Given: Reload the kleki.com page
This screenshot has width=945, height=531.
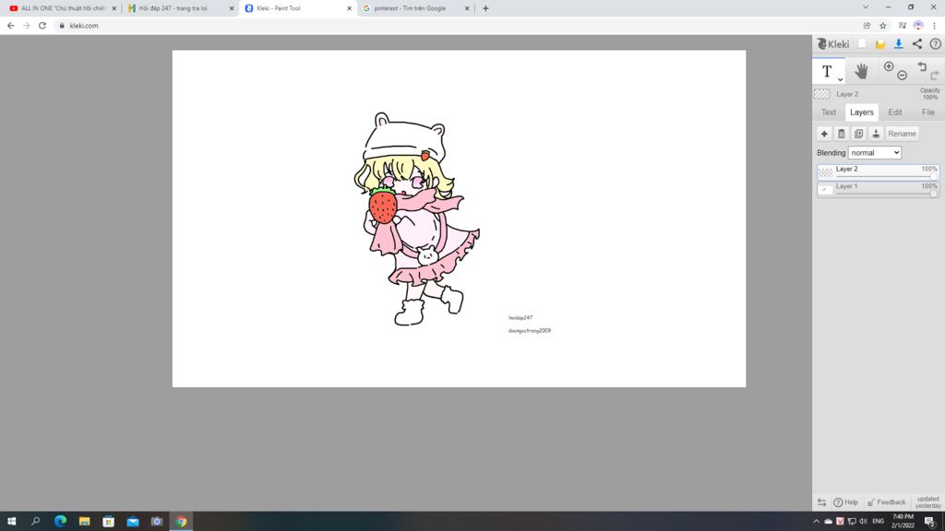Looking at the screenshot, I should pyautogui.click(x=42, y=25).
